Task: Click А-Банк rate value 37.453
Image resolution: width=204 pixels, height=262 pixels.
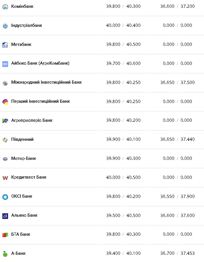Action: click(x=188, y=253)
